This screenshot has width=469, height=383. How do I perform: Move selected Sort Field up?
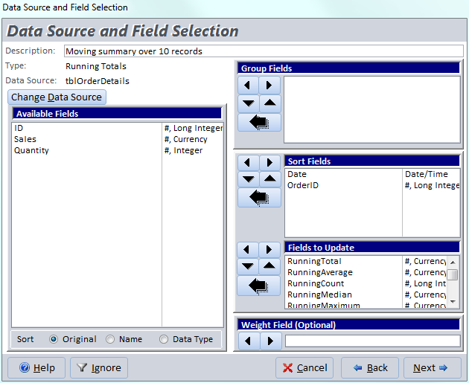pyautogui.click(x=270, y=179)
